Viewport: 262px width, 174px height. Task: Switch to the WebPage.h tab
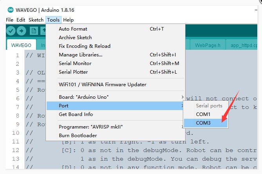[208, 45]
